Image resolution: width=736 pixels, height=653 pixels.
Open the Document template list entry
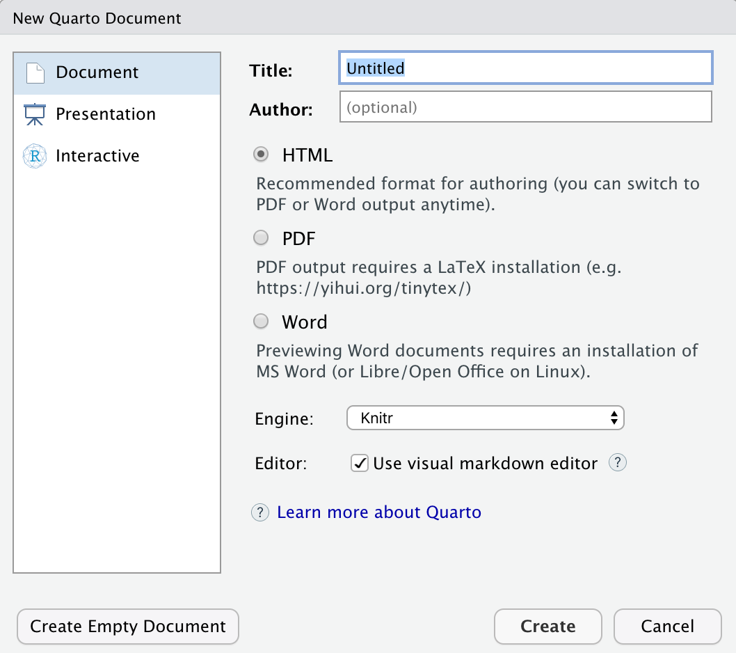point(97,72)
